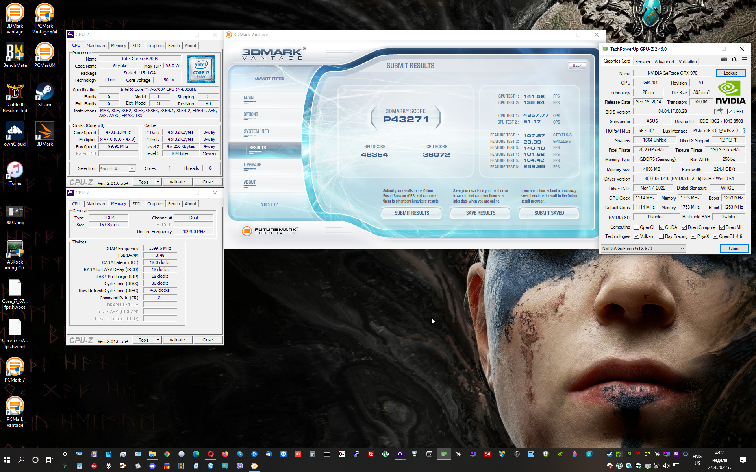756x472 pixels.
Task: Click Validate in the top CPU-Z window
Action: point(177,182)
